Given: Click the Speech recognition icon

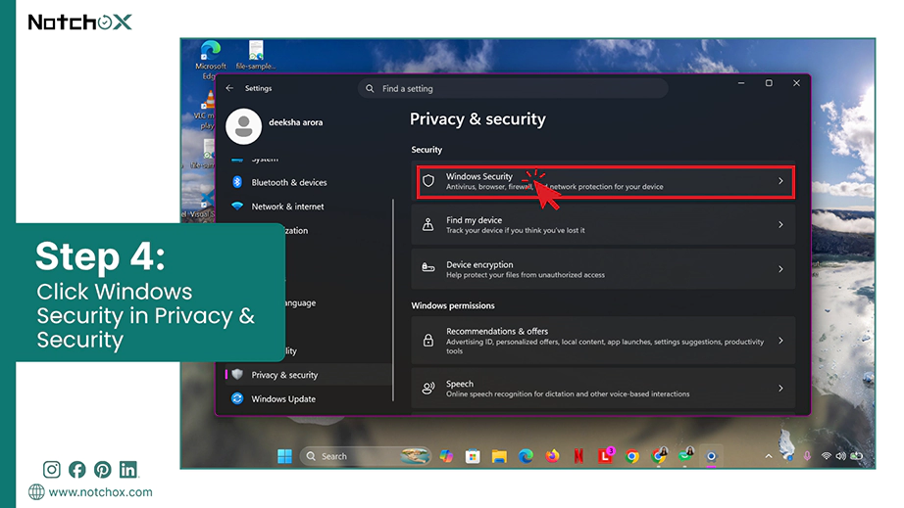Looking at the screenshot, I should click(x=427, y=389).
